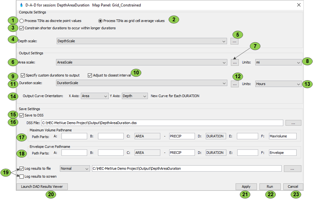Toggle Constrain shorter durations checkbox
The width and height of the screenshot is (313, 200).
22,28
